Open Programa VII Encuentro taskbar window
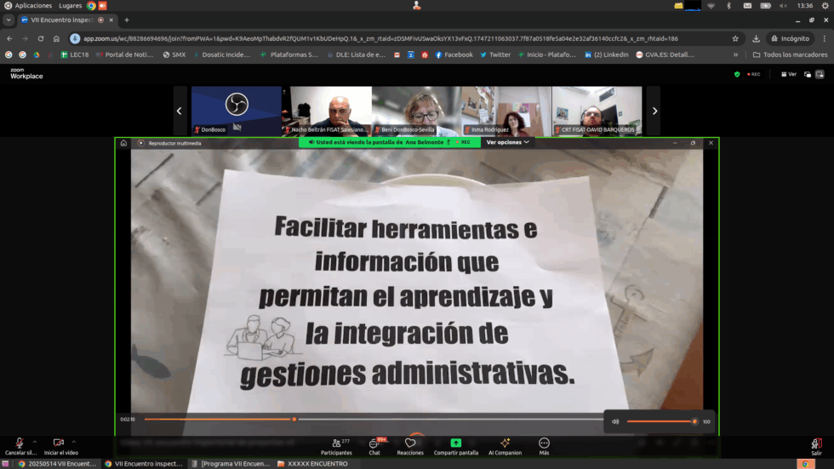 pyautogui.click(x=231, y=464)
